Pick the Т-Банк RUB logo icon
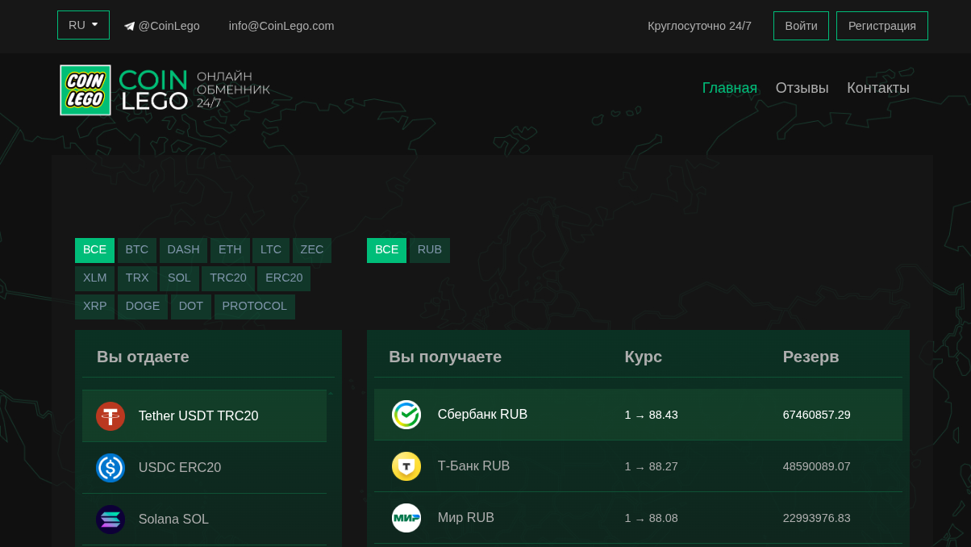 [406, 466]
